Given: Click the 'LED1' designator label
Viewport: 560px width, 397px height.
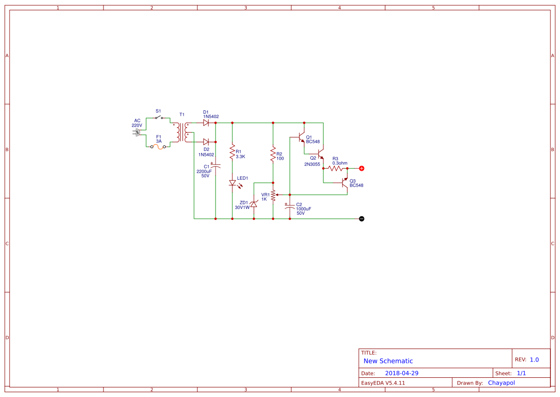Looking at the screenshot, I should (x=242, y=178).
